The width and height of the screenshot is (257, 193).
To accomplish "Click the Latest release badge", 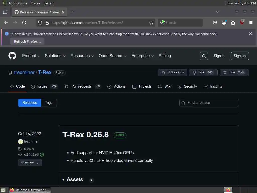I will coord(120,135).
